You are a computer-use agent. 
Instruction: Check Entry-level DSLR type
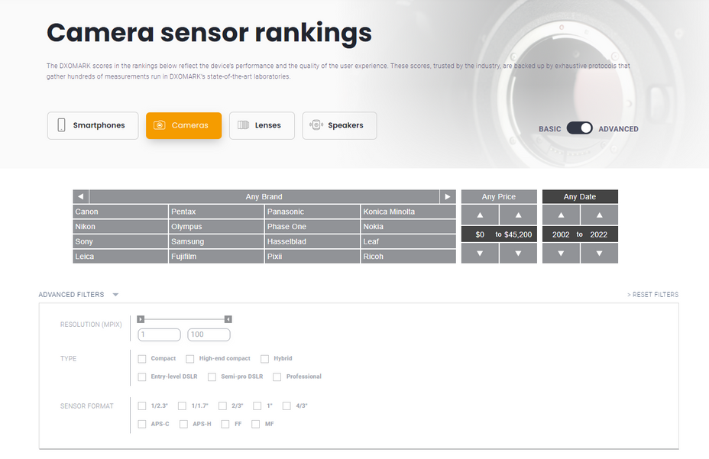(142, 377)
